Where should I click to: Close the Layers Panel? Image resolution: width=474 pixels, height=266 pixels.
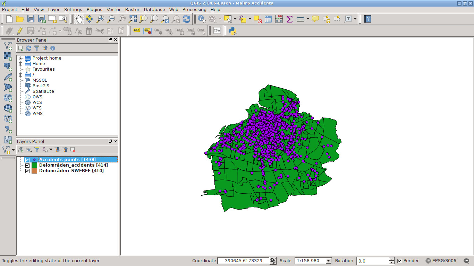pyautogui.click(x=116, y=141)
